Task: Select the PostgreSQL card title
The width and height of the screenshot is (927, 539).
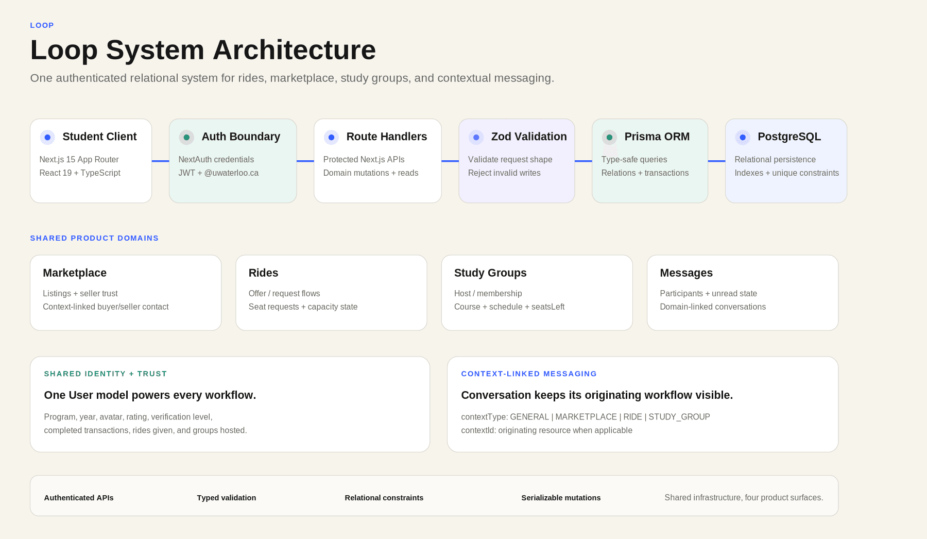Action: point(789,137)
